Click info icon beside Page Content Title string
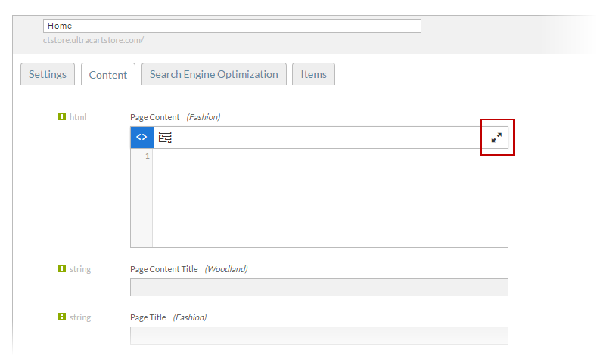The width and height of the screenshot is (597, 356). [x=62, y=268]
